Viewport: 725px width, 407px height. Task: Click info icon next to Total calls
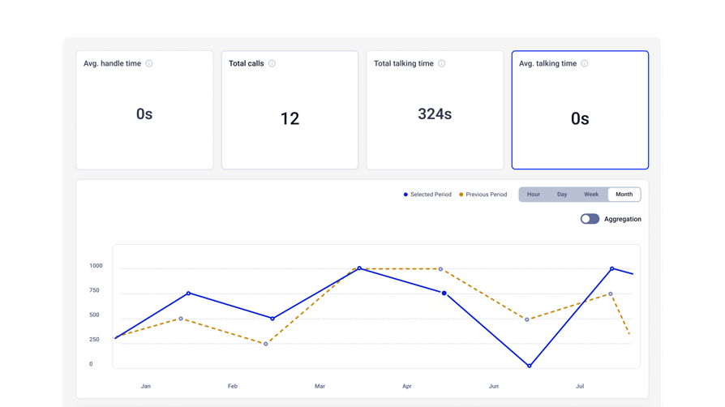click(x=272, y=63)
